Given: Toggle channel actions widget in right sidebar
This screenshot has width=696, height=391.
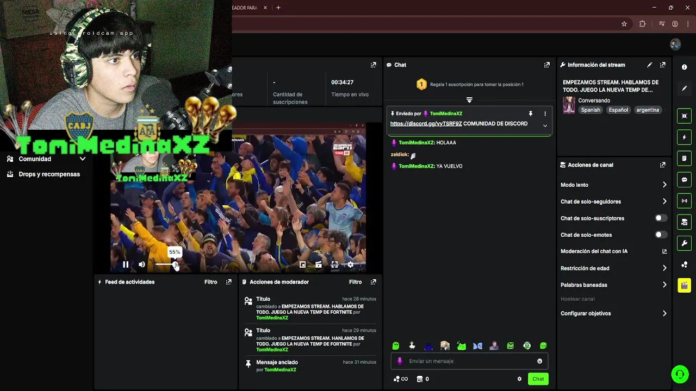Looking at the screenshot, I should (x=684, y=222).
